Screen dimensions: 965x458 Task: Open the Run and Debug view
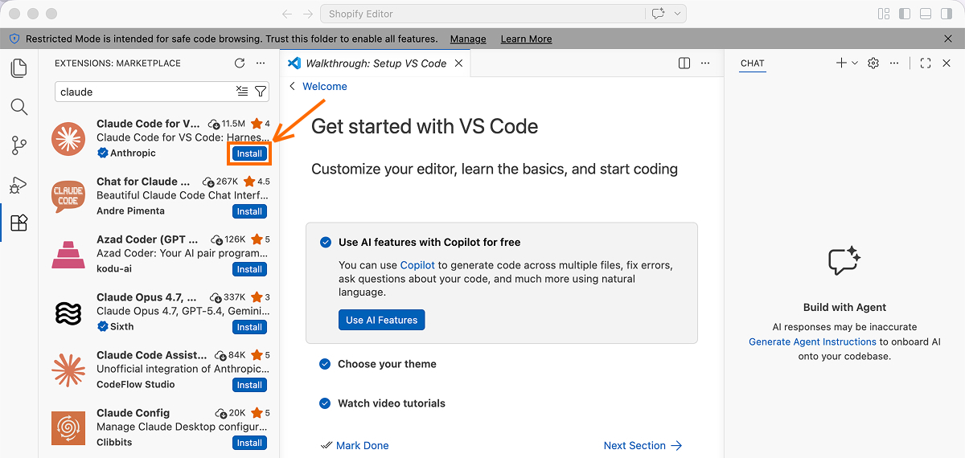pyautogui.click(x=18, y=184)
